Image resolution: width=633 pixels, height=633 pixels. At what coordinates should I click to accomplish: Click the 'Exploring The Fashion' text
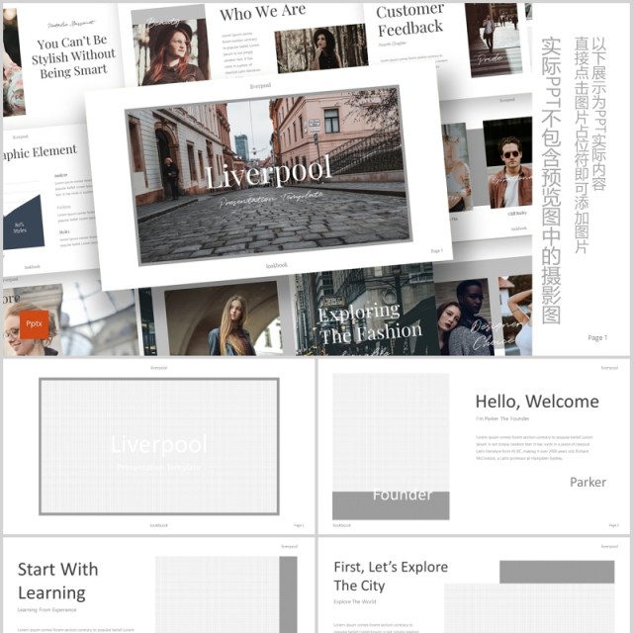pos(369,323)
